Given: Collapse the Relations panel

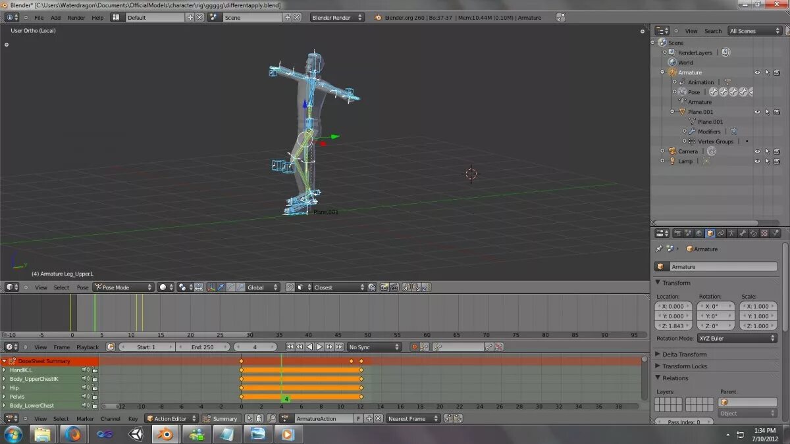Looking at the screenshot, I should (x=675, y=378).
